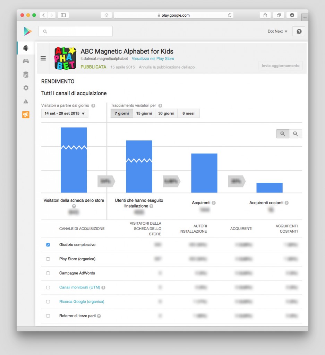The image size is (325, 355).
Task: Show help for Tracciamento visitatori per
Action: (160, 105)
